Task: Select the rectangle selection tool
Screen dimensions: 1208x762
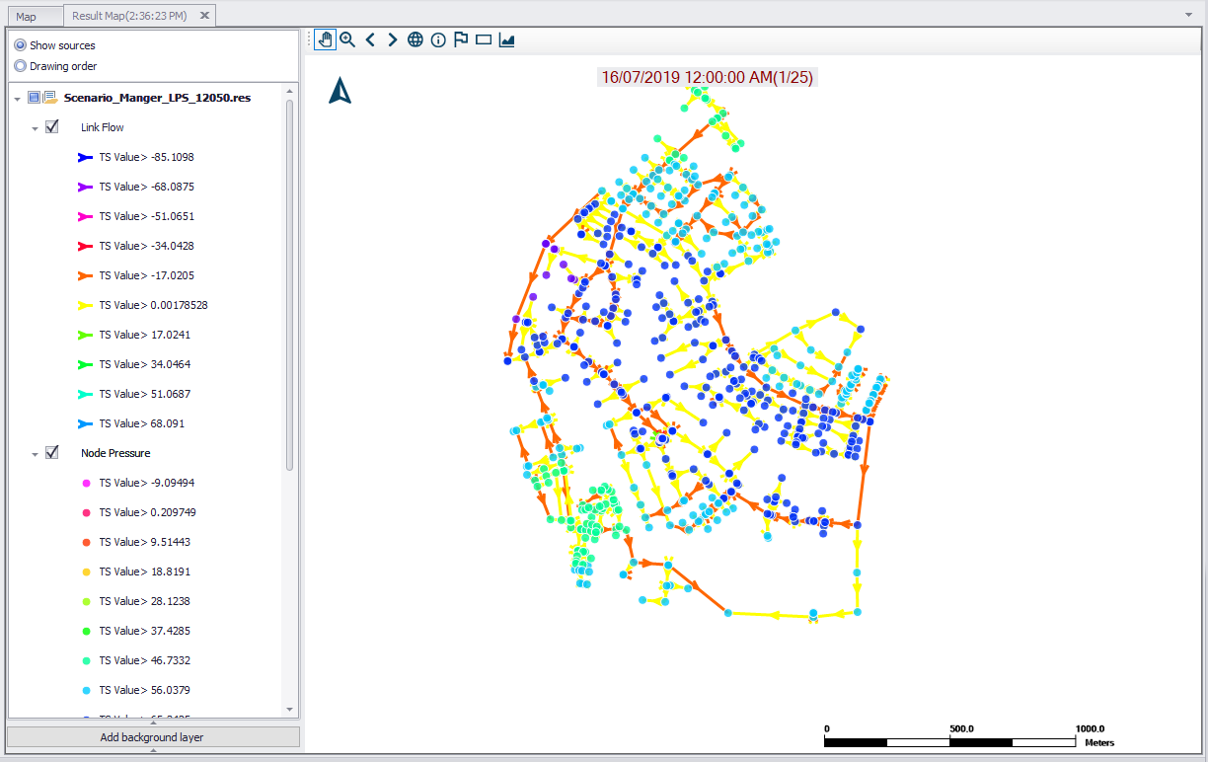Action: tap(484, 39)
